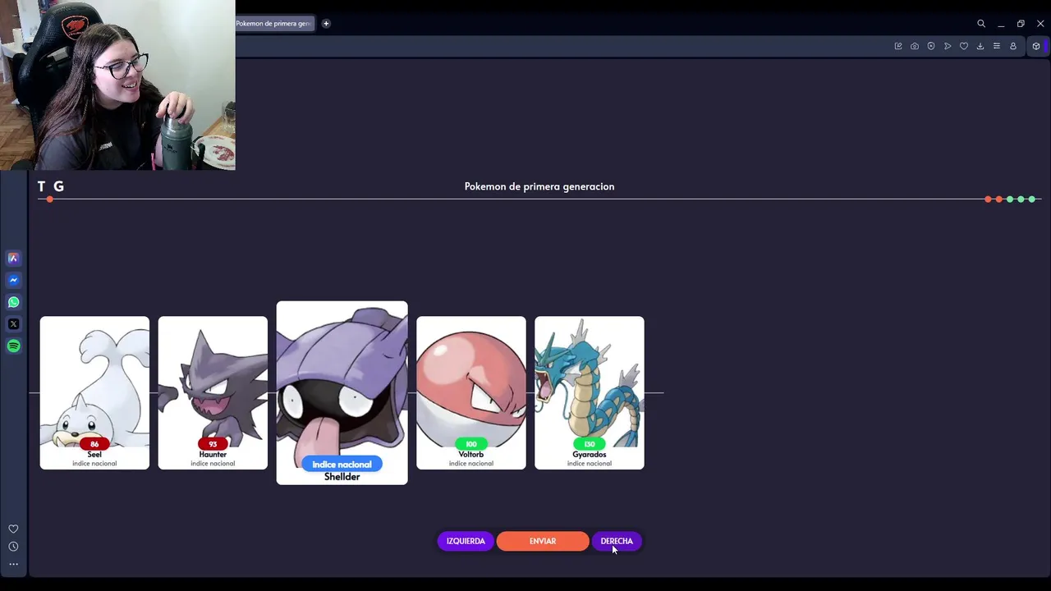
Task: Open sidebar more options (three dots)
Action: (x=13, y=564)
